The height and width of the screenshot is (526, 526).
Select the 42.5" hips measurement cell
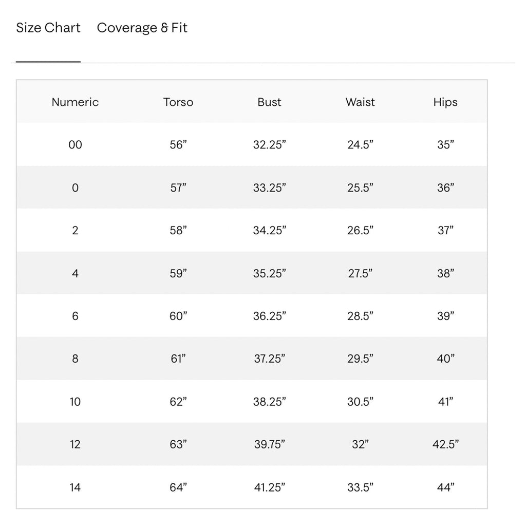point(445,444)
